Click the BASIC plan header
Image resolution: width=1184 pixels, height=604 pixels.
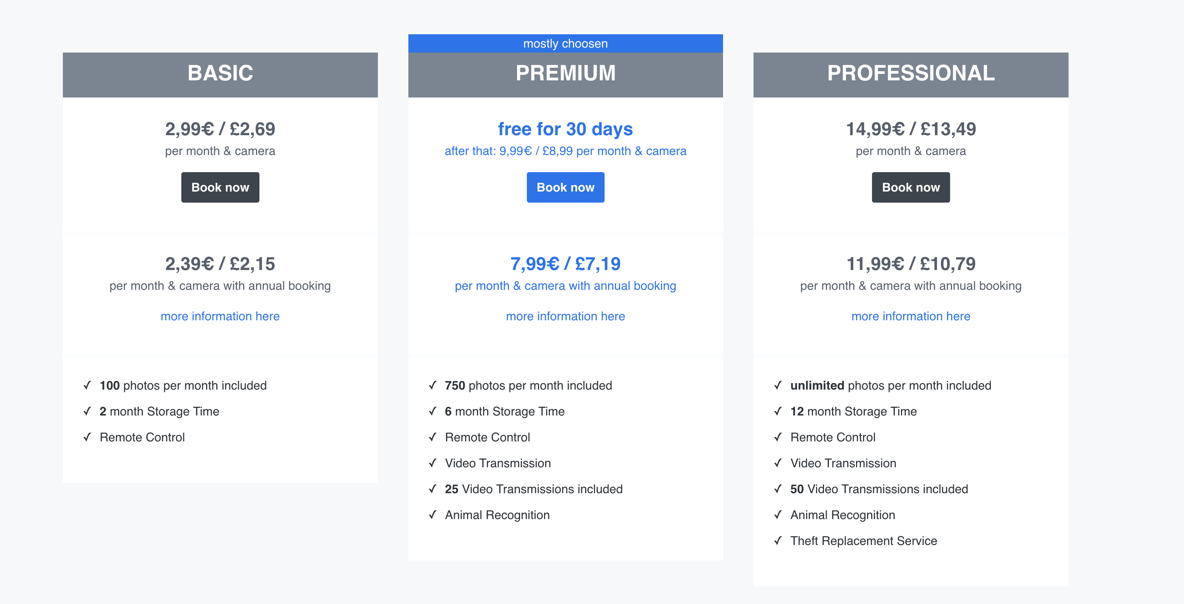pyautogui.click(x=220, y=74)
